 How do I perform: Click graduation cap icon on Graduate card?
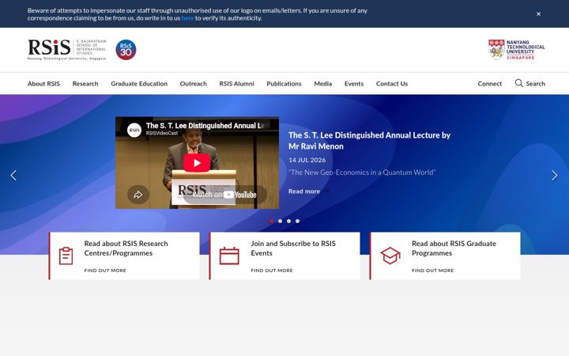(x=390, y=256)
